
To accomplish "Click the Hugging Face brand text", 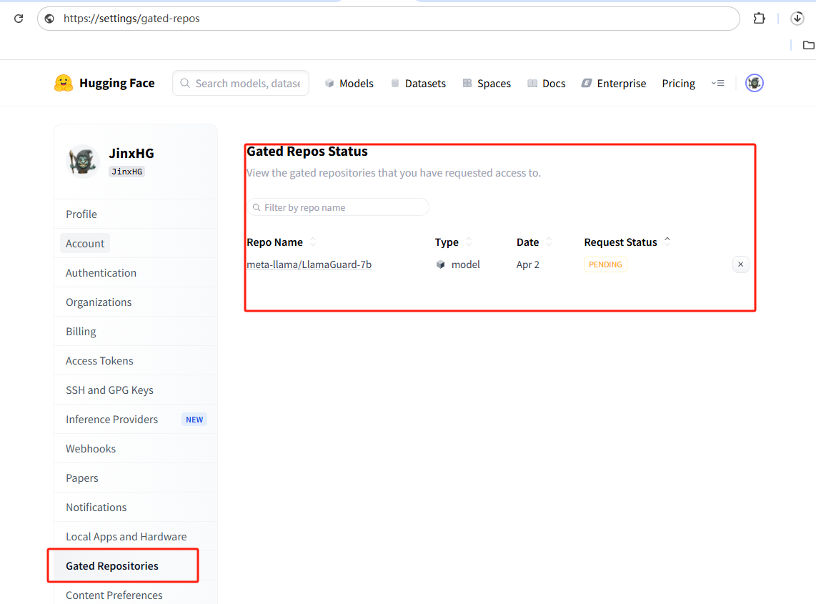I will tap(116, 84).
